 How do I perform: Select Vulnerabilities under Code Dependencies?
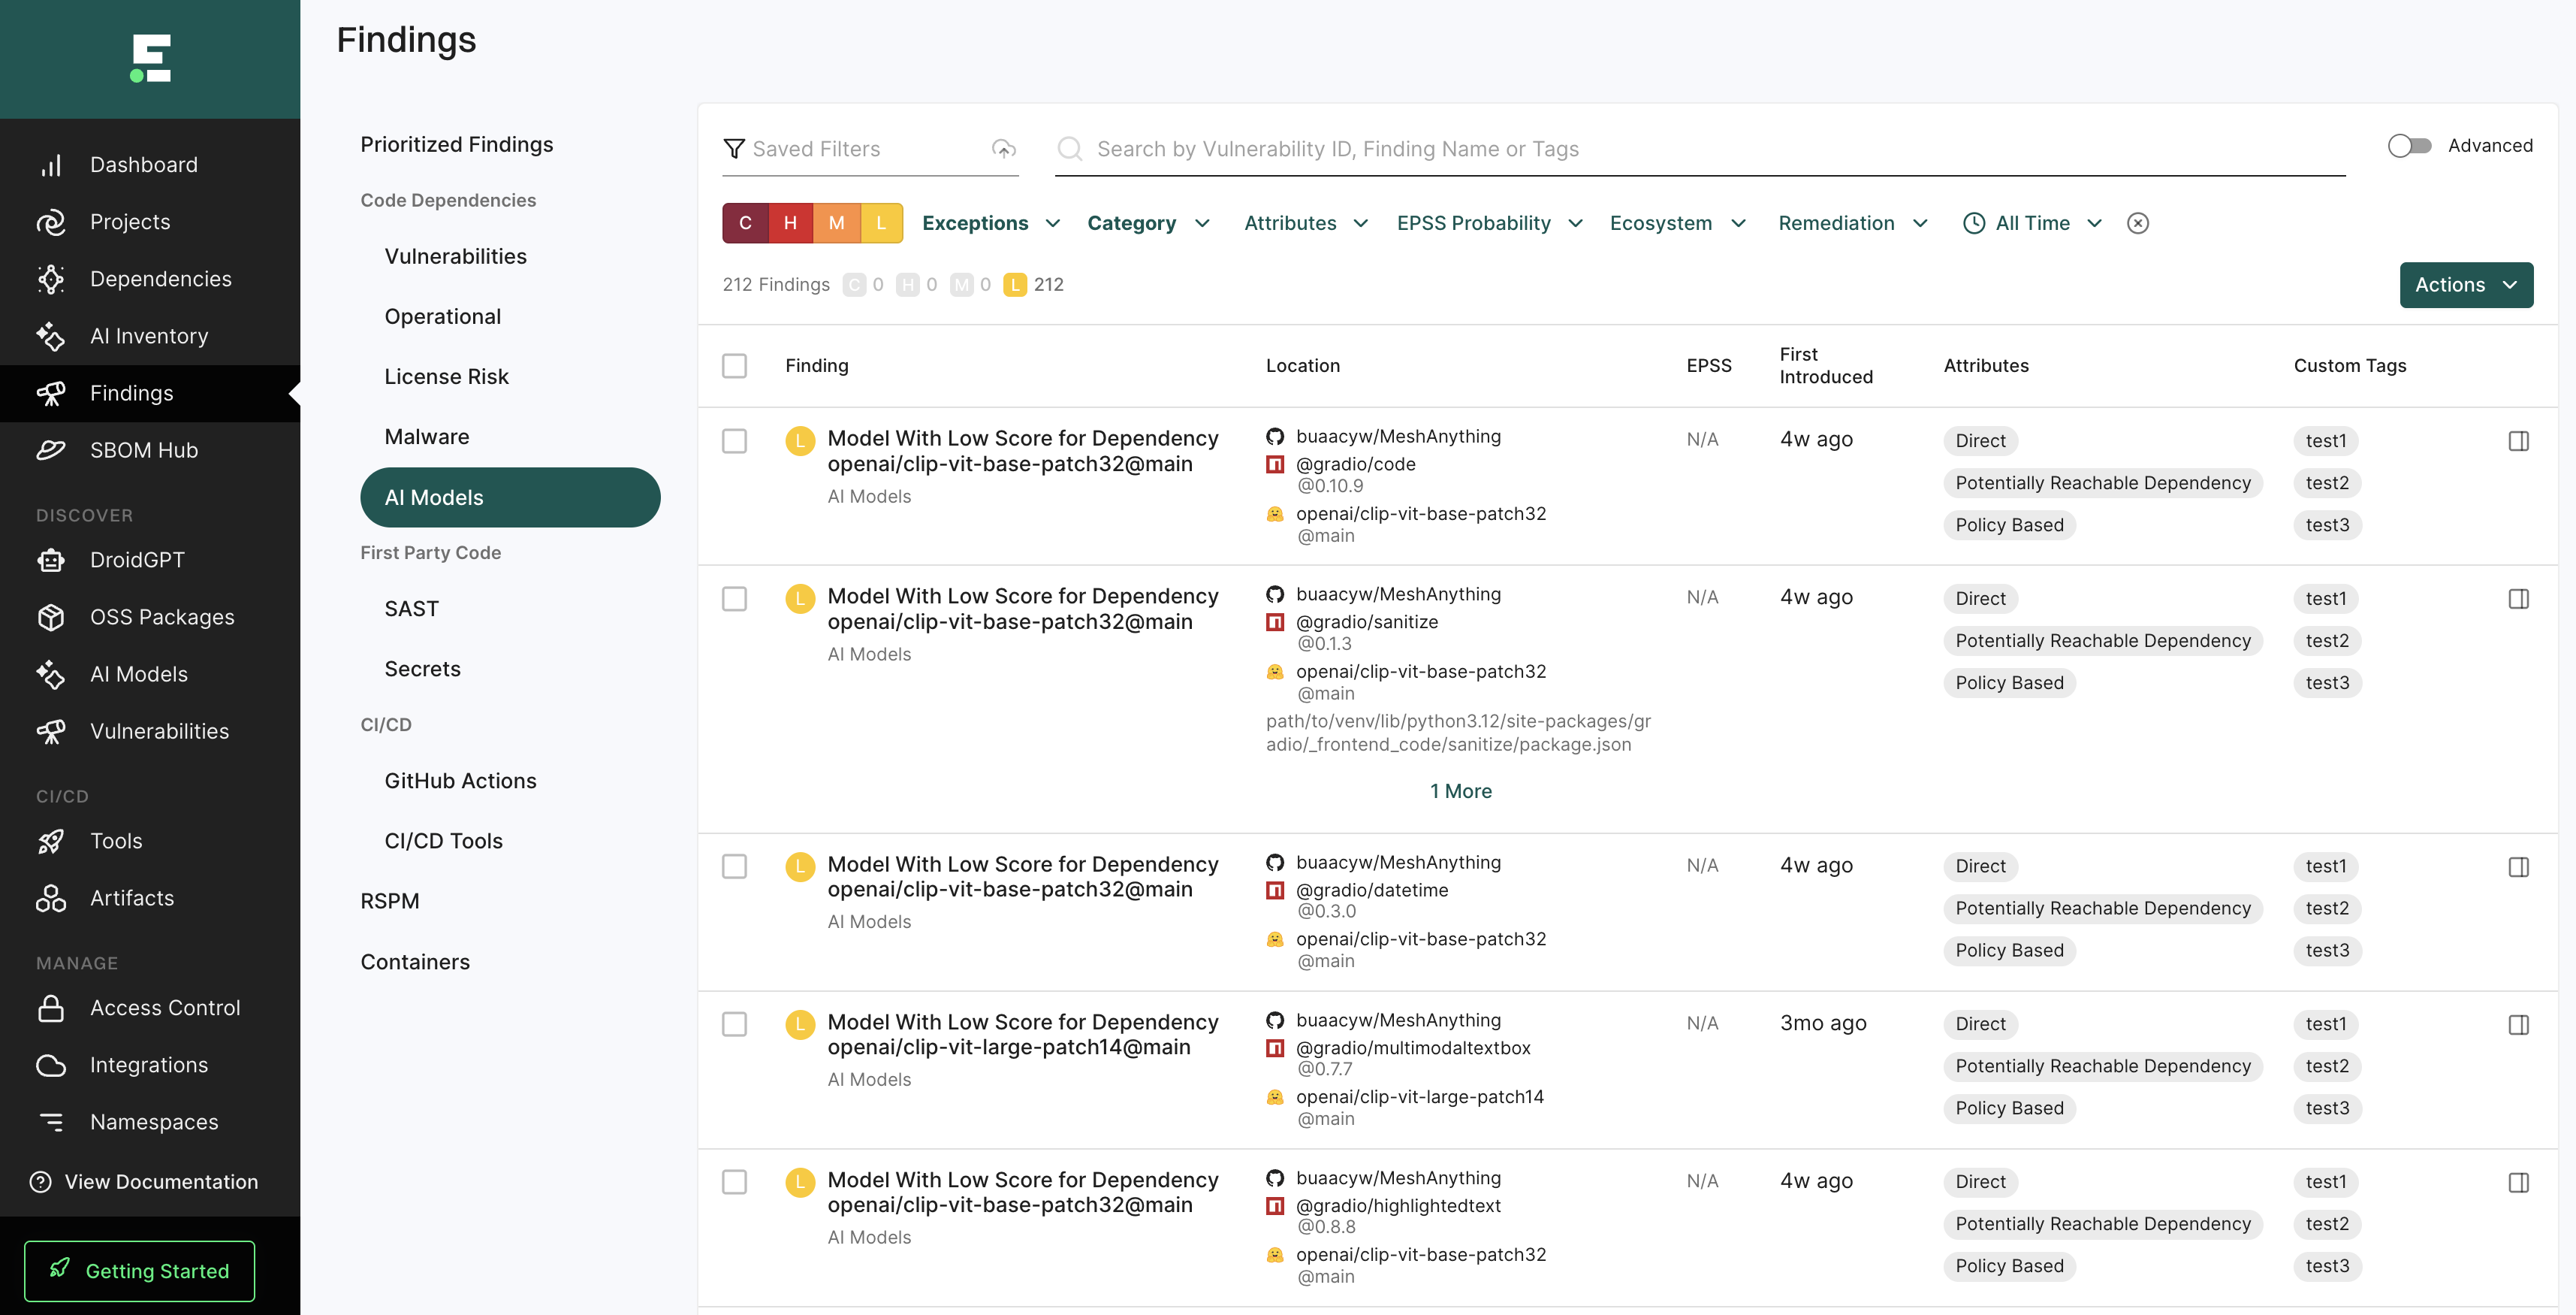pyautogui.click(x=456, y=257)
